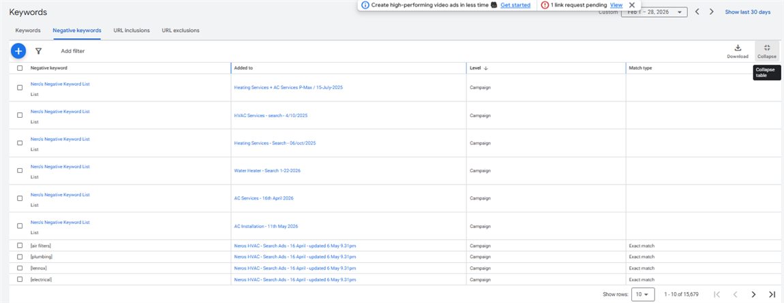
Task: Click the Match type column header
Action: click(641, 68)
